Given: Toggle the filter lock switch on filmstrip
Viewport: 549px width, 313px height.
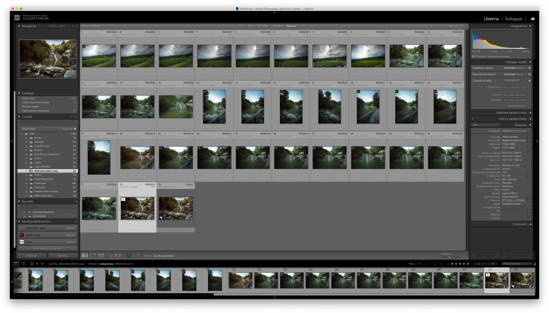Looking at the screenshot, I should click(534, 264).
